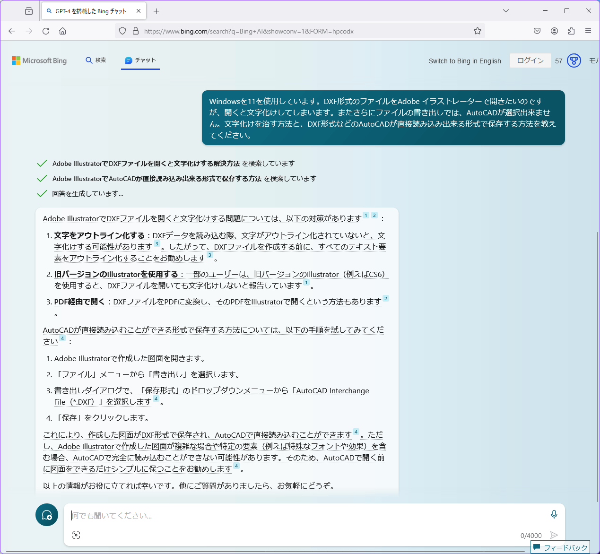Click the rewards points number 57
600x554 pixels.
(559, 61)
